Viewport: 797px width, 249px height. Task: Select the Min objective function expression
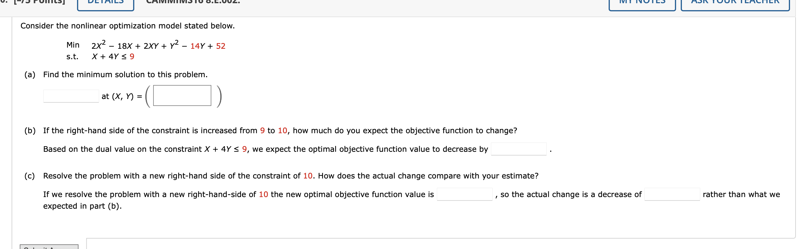point(158,46)
